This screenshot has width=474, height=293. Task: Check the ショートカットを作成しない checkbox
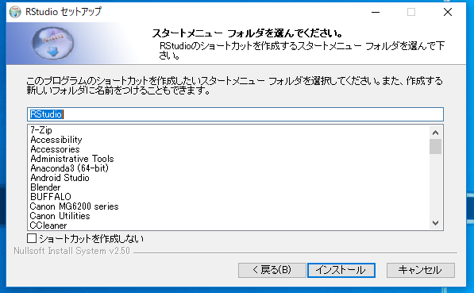click(x=32, y=238)
